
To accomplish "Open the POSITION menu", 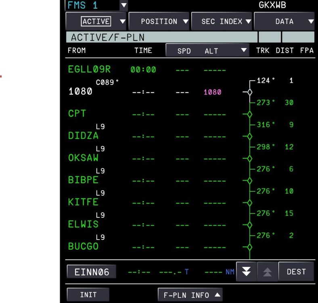I will pyautogui.click(x=159, y=21).
